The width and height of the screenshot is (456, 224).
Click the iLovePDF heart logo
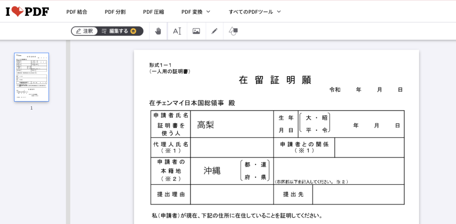pyautogui.click(x=27, y=12)
